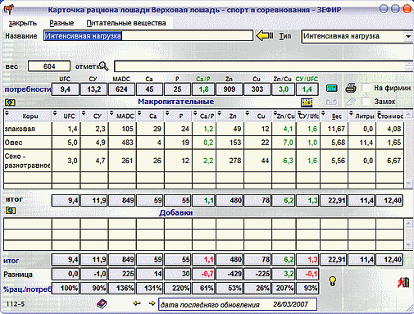Click the Cu requirement value 303
This screenshot has width=414, height=314.
[x=257, y=89]
